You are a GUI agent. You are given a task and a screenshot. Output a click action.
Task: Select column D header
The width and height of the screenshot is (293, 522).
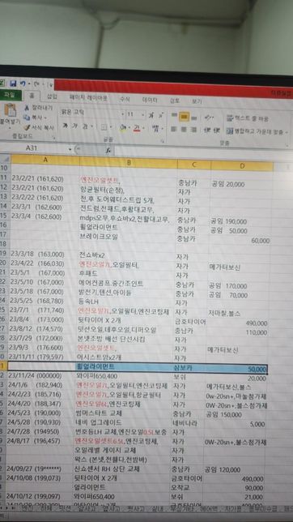click(x=242, y=166)
